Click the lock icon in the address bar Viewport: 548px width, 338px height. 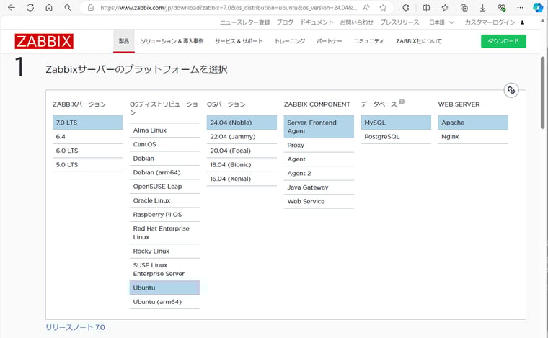coord(91,8)
